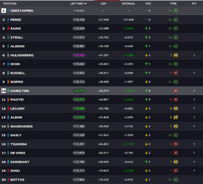Select the TYRE column header
203x184 pixels.
[173, 4]
